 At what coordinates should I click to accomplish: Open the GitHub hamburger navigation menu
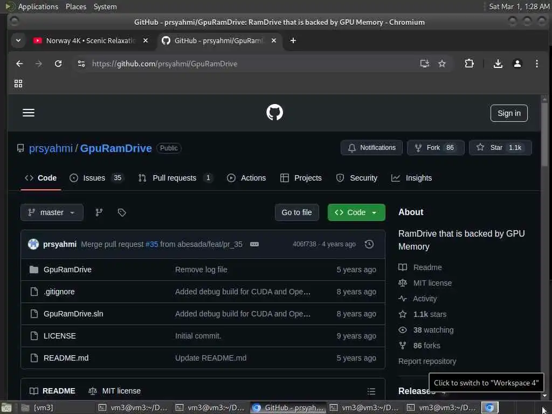(29, 113)
